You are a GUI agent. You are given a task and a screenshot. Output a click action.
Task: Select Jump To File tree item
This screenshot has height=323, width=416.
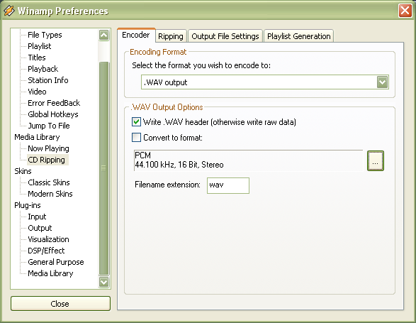49,126
